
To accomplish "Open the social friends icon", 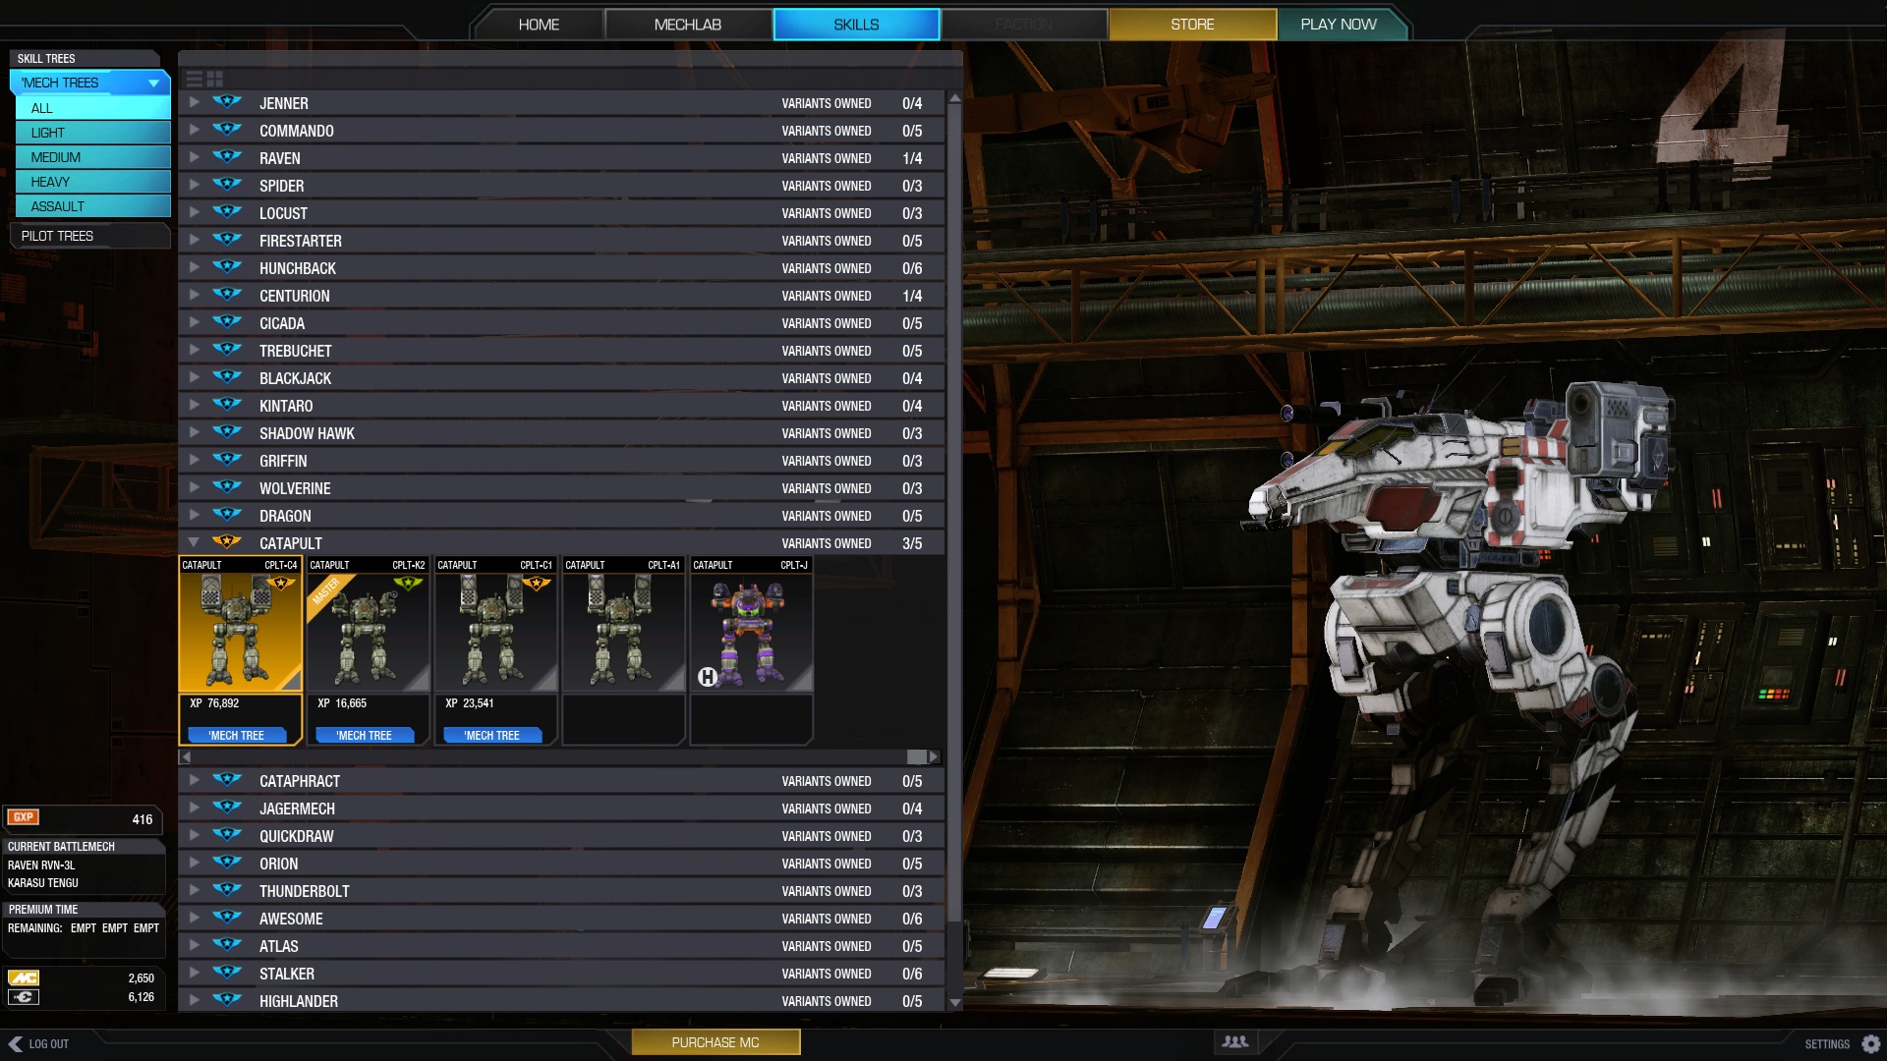I will [1235, 1042].
